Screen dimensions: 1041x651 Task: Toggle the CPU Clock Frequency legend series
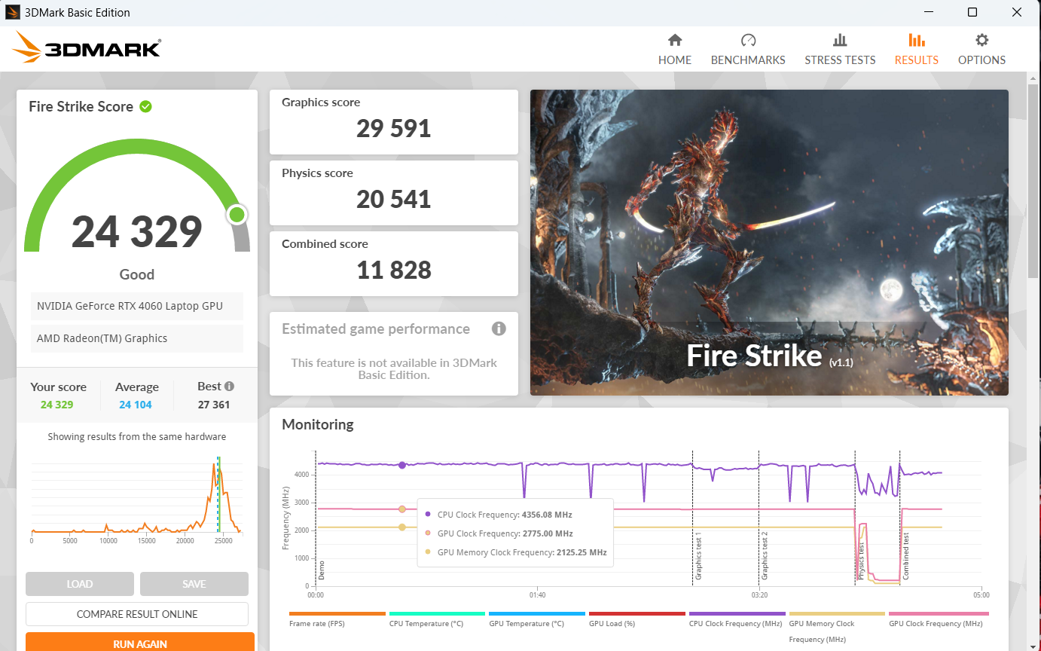tap(737, 619)
